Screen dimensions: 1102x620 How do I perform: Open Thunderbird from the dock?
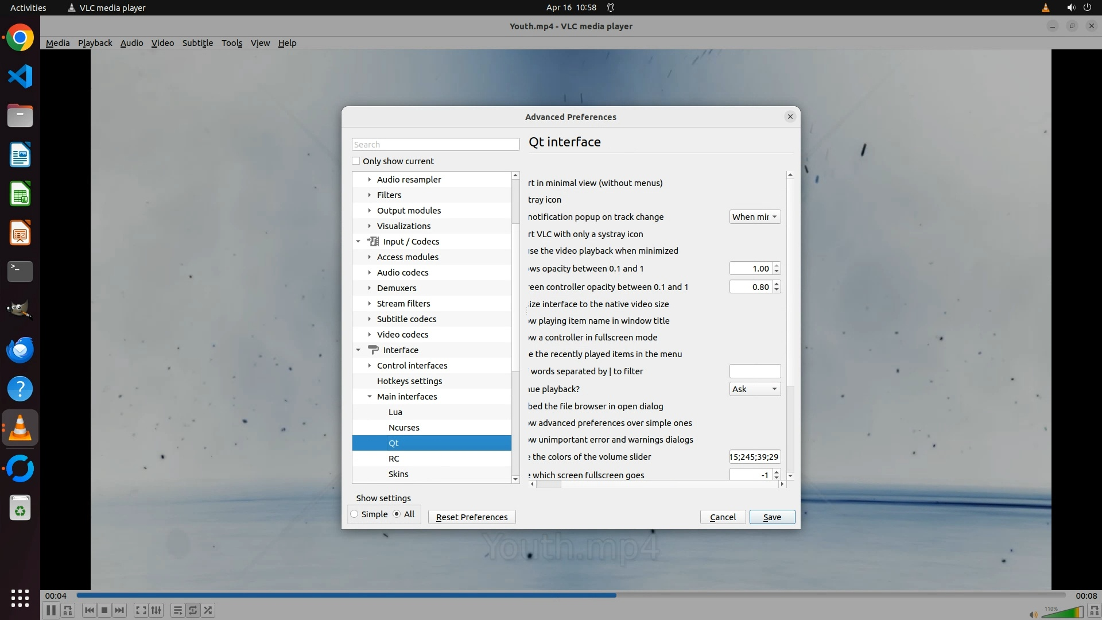tap(20, 350)
